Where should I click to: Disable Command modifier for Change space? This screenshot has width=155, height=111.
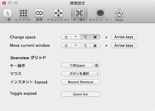(95, 37)
